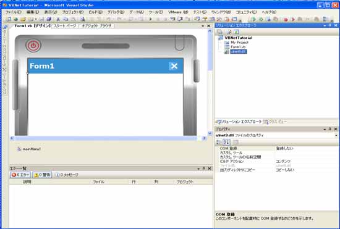Open the ビルド menu
The width and height of the screenshot is (340, 229).
click(x=95, y=12)
